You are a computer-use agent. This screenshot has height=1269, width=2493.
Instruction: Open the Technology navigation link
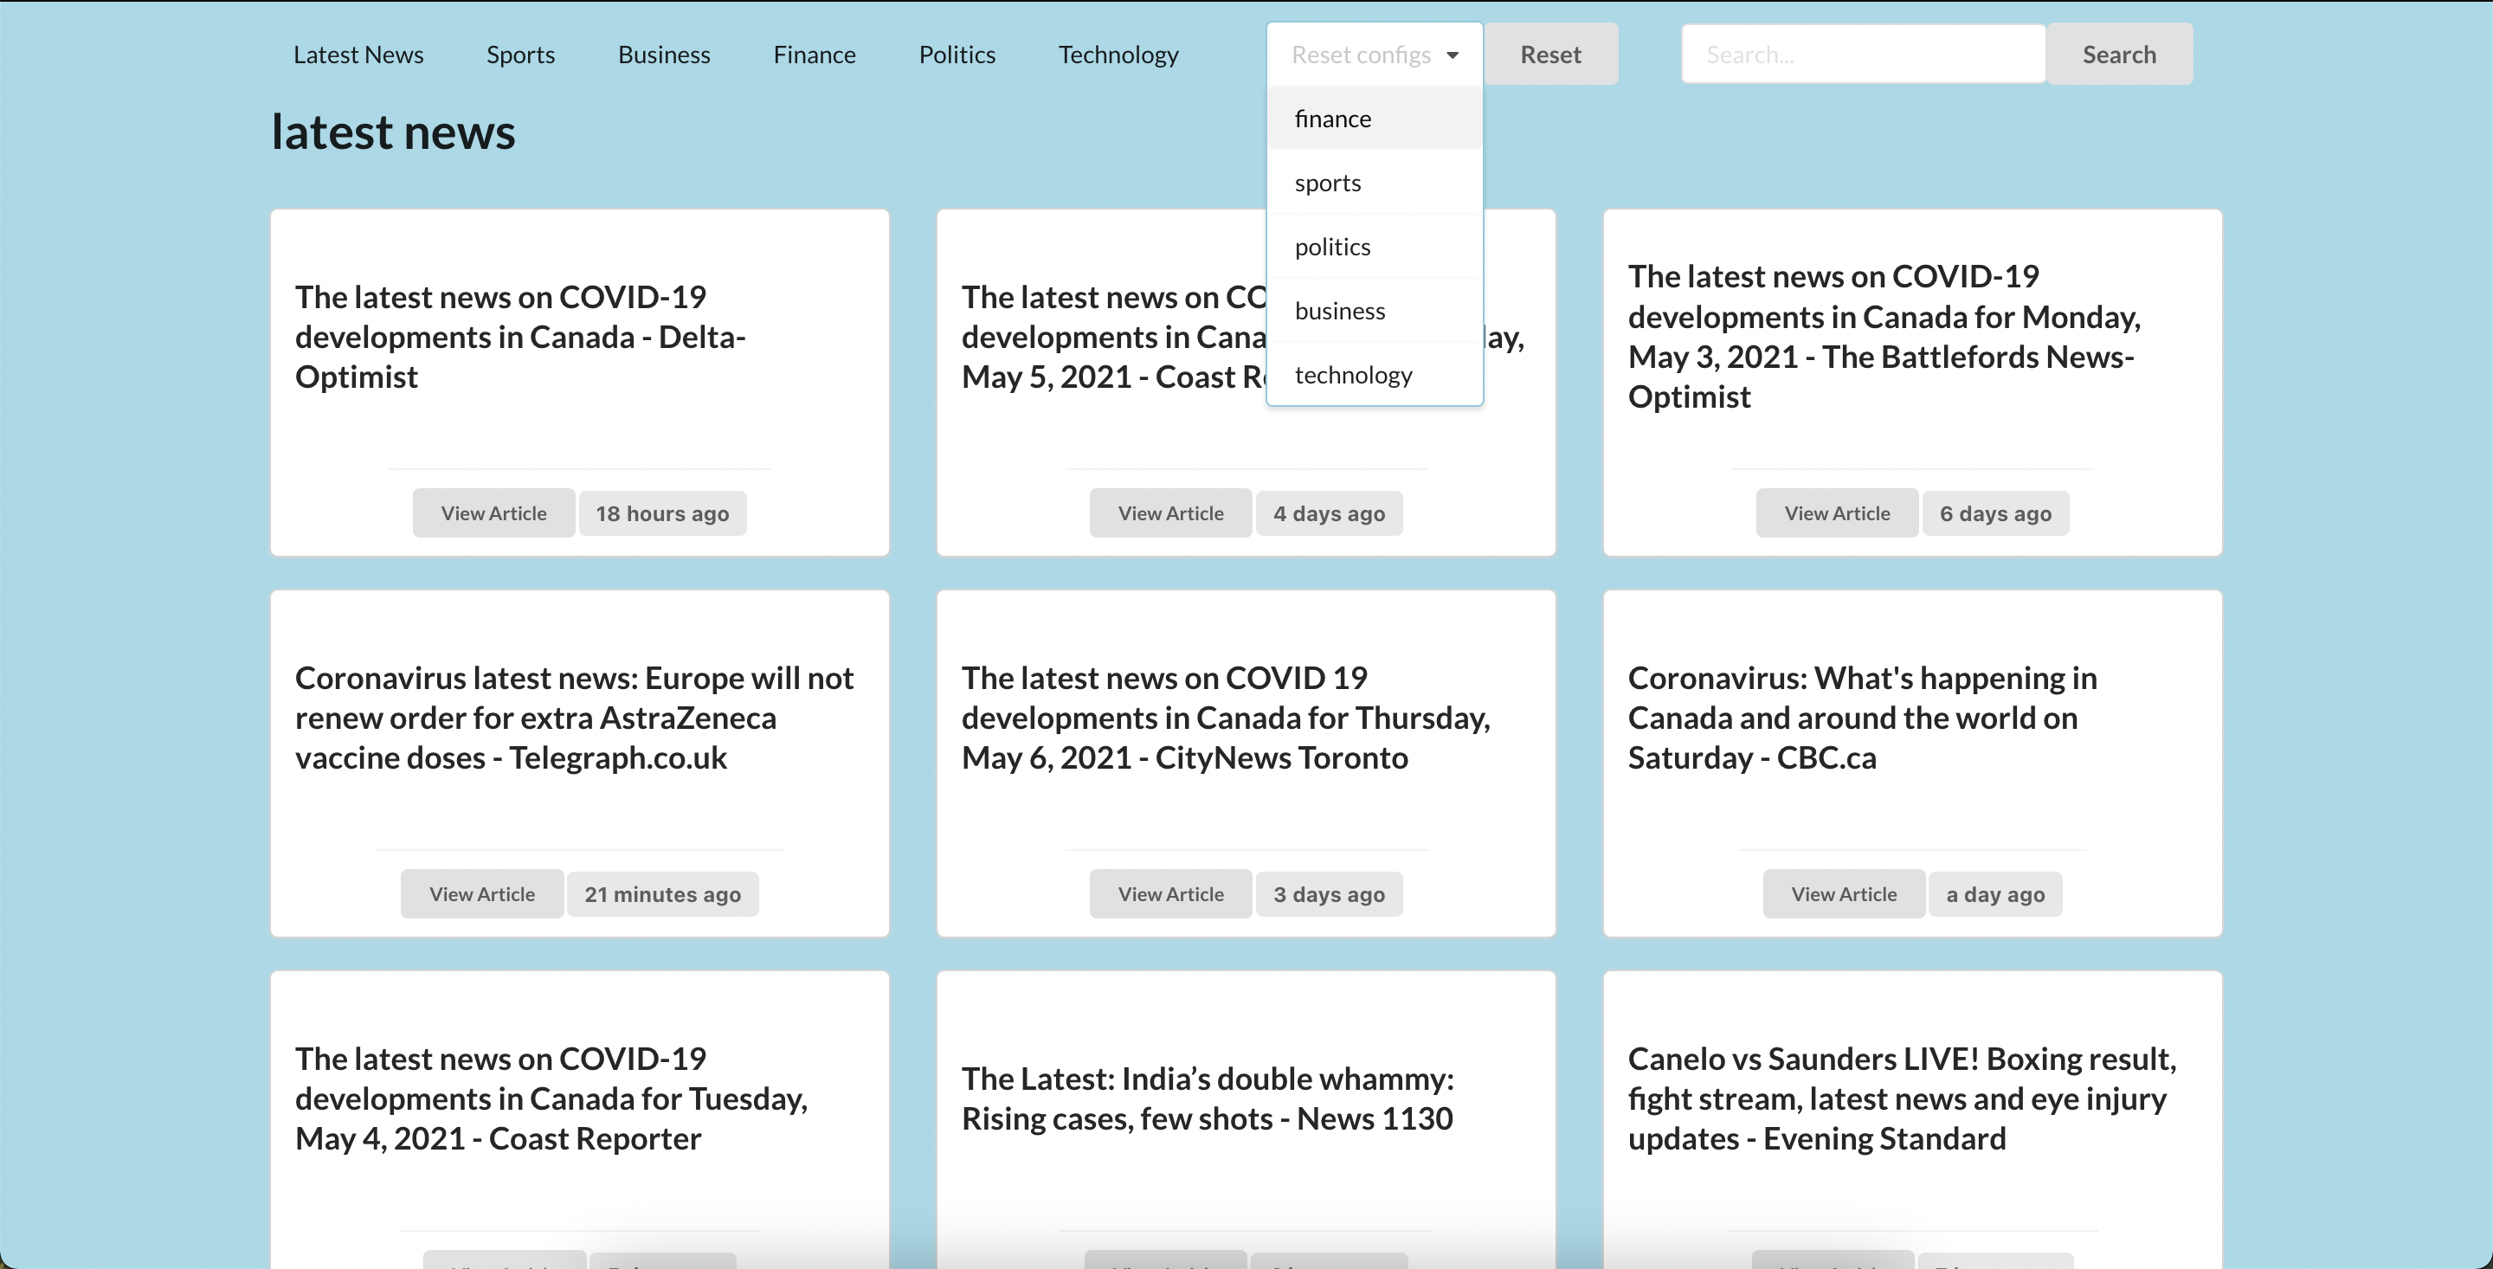(1118, 55)
